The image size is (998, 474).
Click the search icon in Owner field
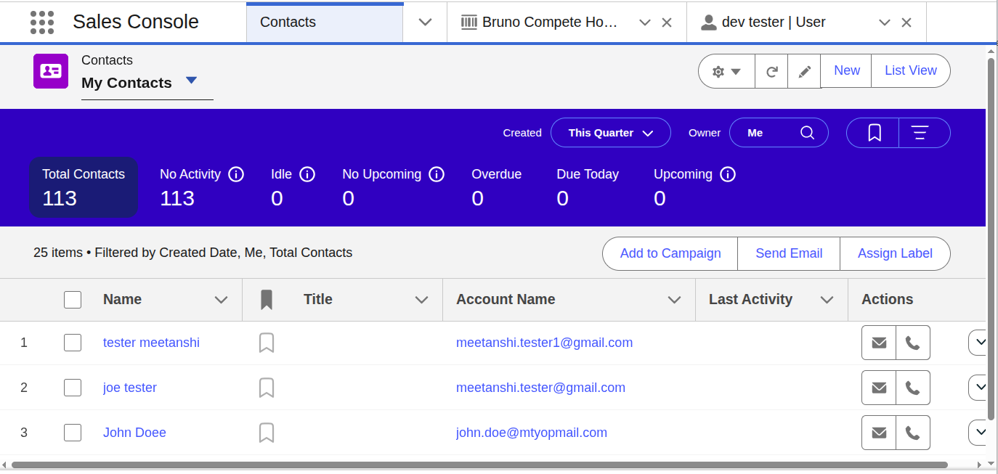click(x=807, y=133)
